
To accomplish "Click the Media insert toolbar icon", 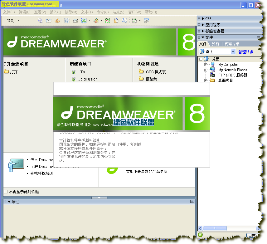I will click(96, 21).
